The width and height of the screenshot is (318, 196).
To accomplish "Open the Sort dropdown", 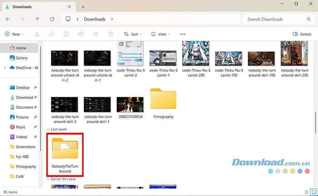I will (x=133, y=34).
